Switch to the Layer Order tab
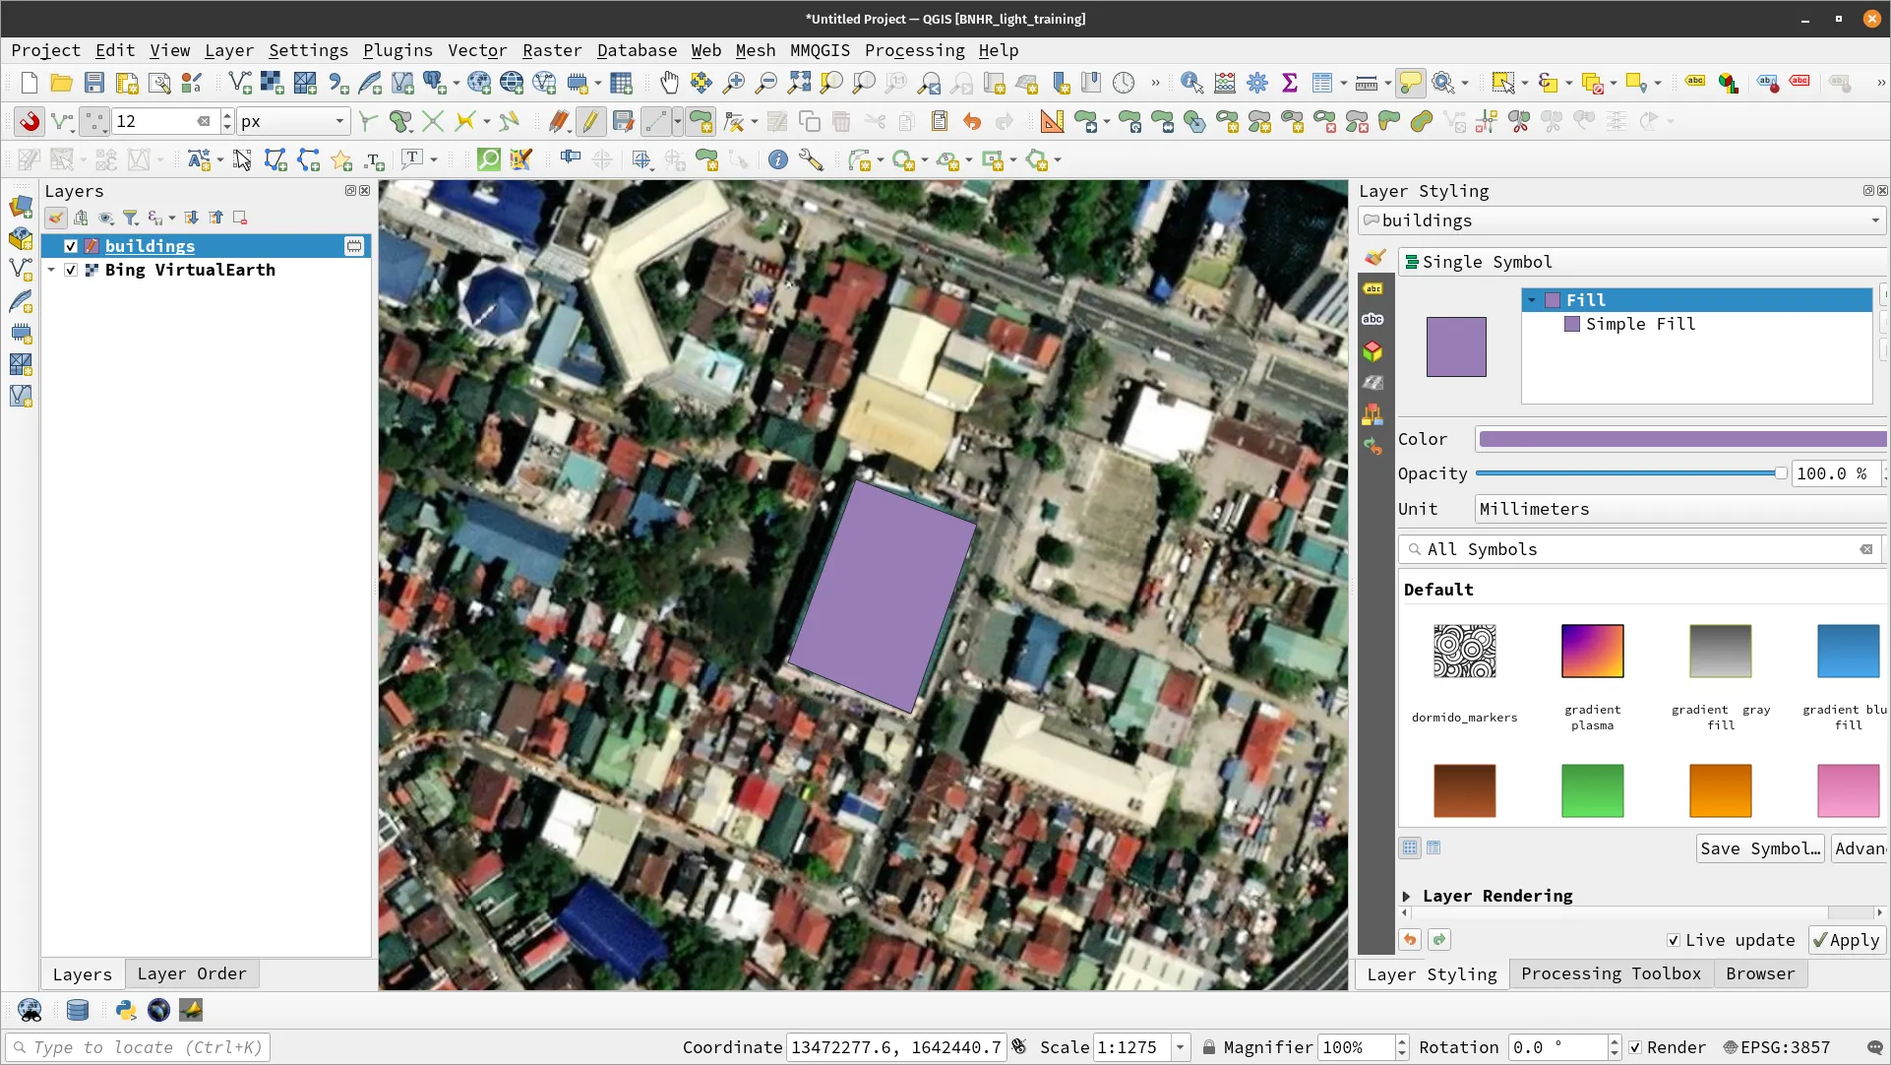This screenshot has height=1065, width=1891. (192, 973)
